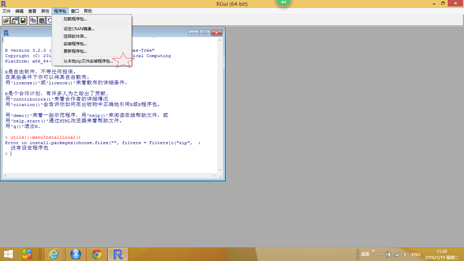Switch to the active RGui taskbar button

point(118,254)
